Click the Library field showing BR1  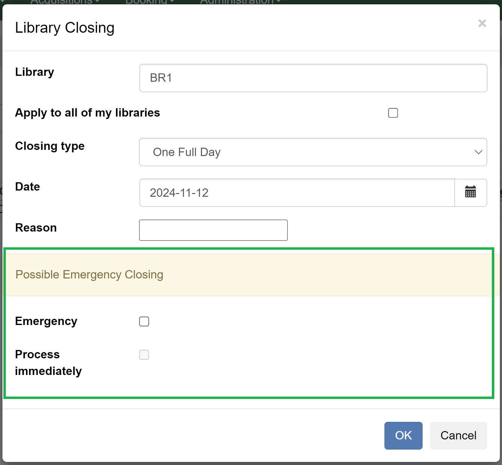point(313,78)
